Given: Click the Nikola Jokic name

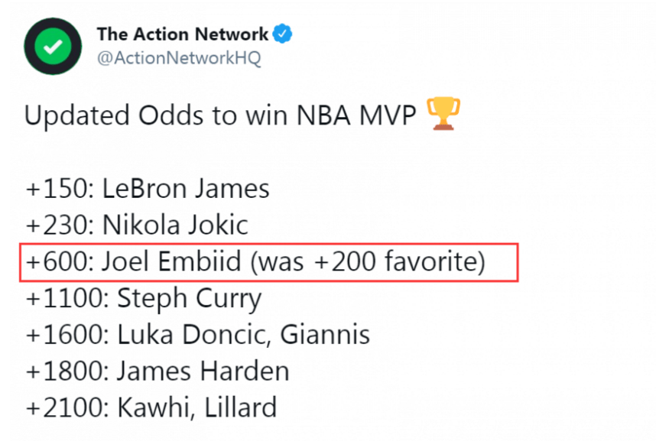Looking at the screenshot, I should (x=175, y=225).
